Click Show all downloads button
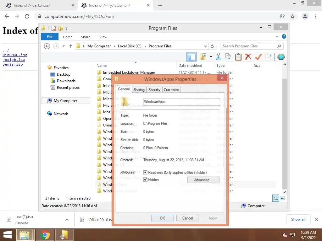Viewport: 322px width, 241px height. [x=298, y=219]
